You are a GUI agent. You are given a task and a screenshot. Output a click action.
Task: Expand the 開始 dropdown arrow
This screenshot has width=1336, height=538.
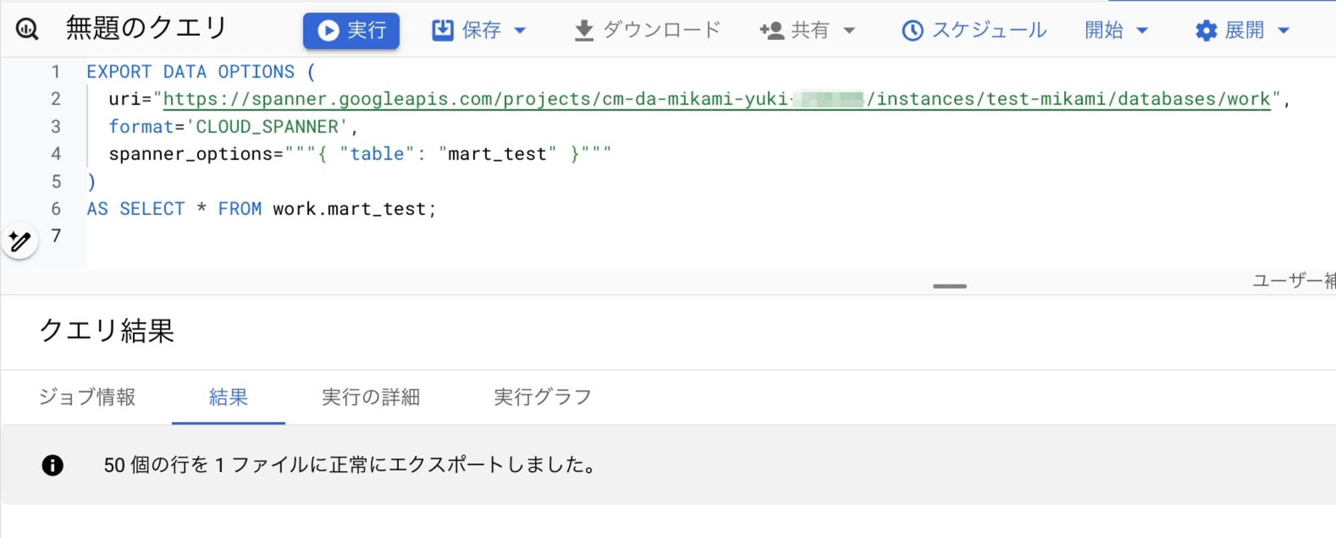click(1142, 30)
